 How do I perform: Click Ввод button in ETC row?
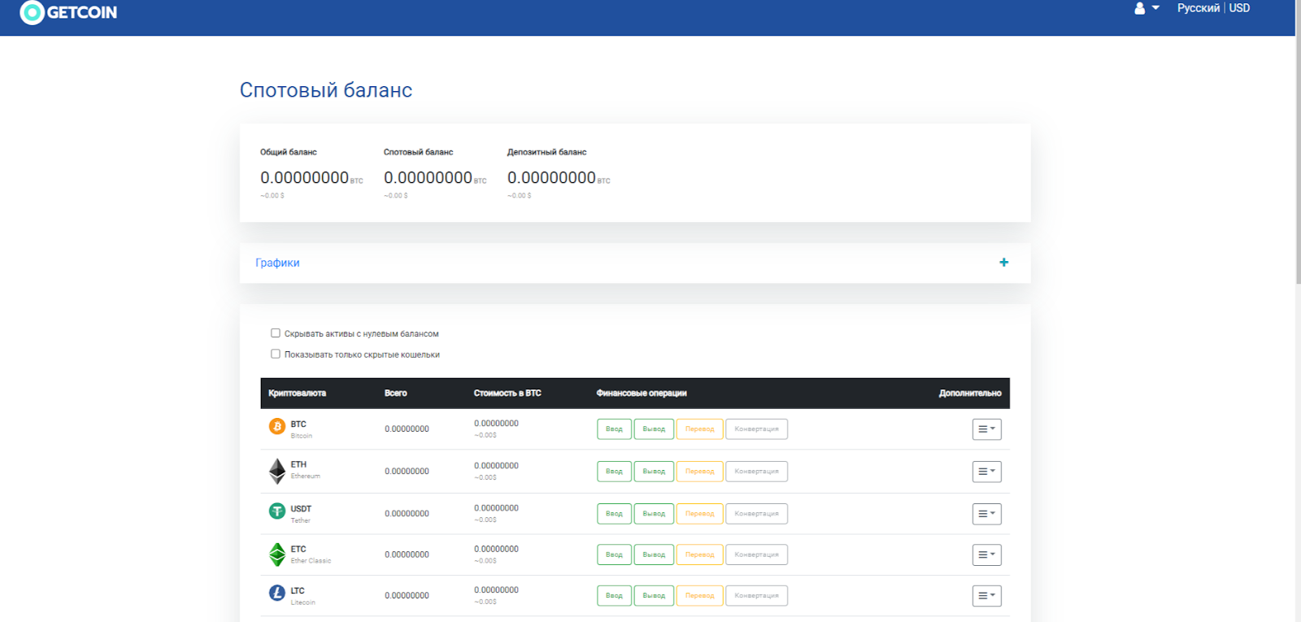614,555
